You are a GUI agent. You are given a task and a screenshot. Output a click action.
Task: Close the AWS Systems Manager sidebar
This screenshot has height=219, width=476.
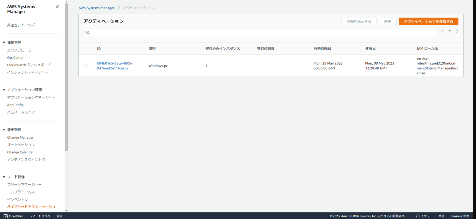pyautogui.click(x=57, y=7)
